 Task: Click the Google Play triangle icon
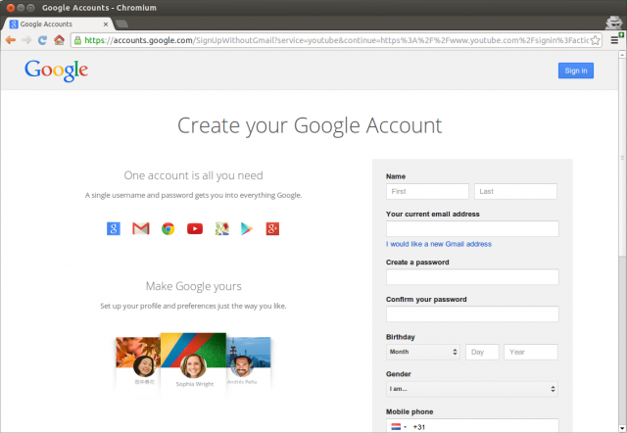click(247, 228)
